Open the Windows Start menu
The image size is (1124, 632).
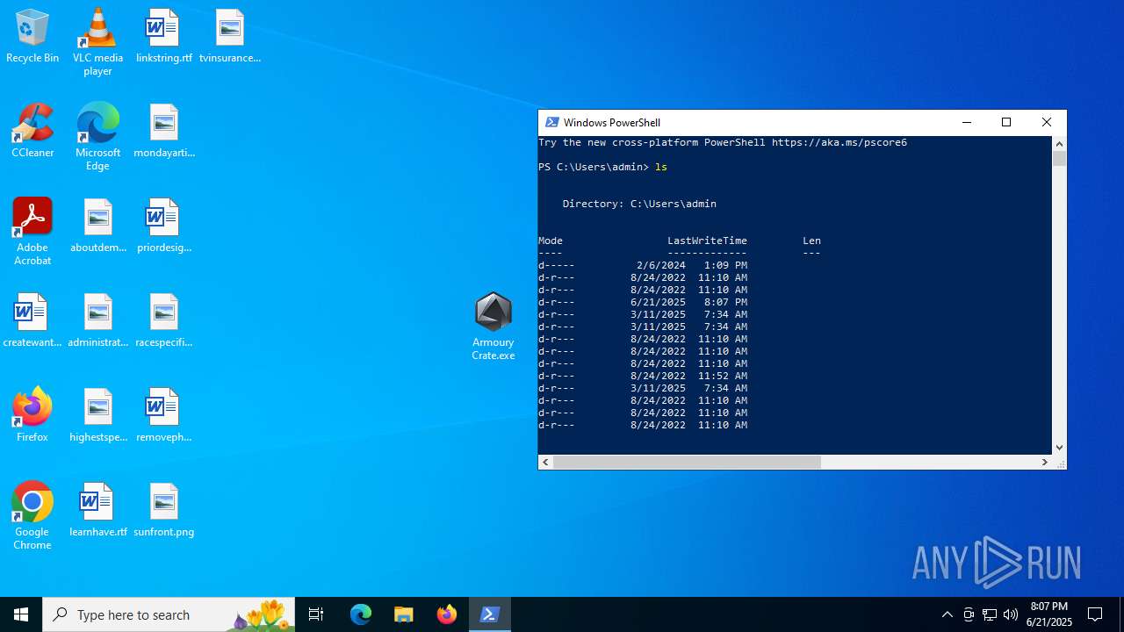tap(21, 614)
